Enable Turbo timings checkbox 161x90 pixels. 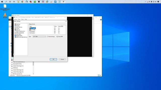51,36
